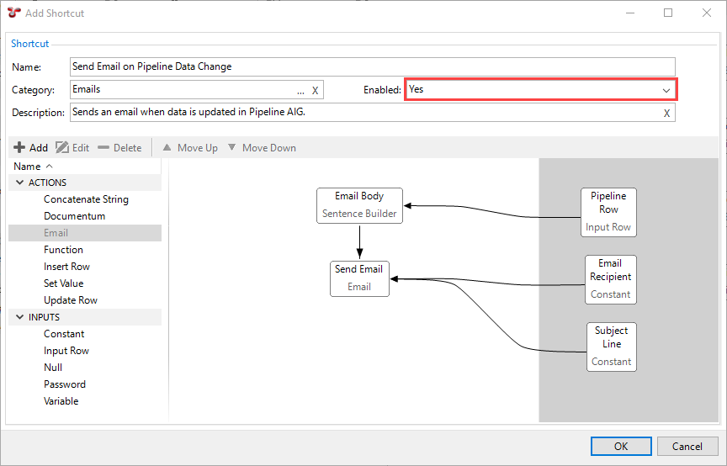The height and width of the screenshot is (466, 727).
Task: Maximize the Add Shortcut window
Action: coord(668,13)
